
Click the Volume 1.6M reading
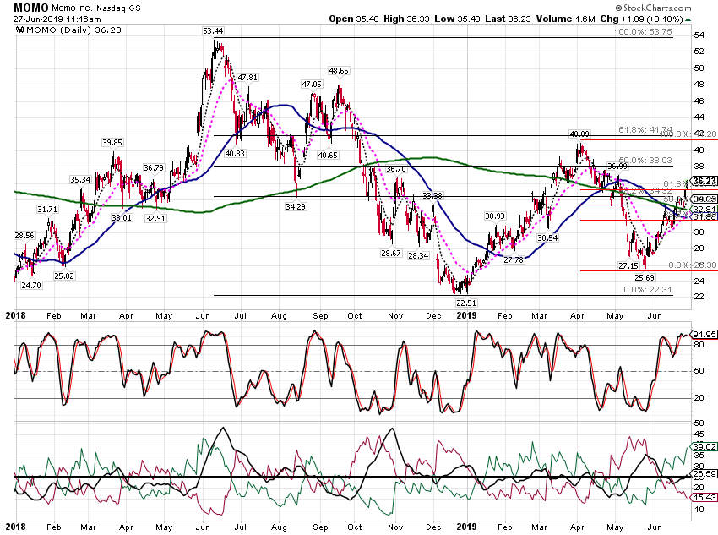pyautogui.click(x=565, y=19)
